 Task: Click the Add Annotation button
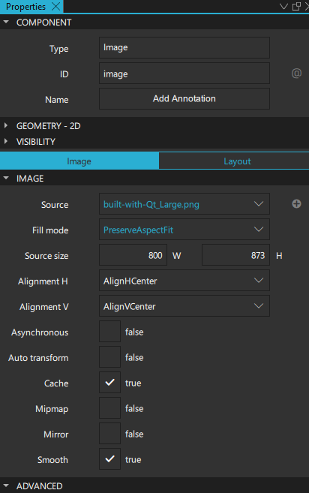tap(184, 99)
